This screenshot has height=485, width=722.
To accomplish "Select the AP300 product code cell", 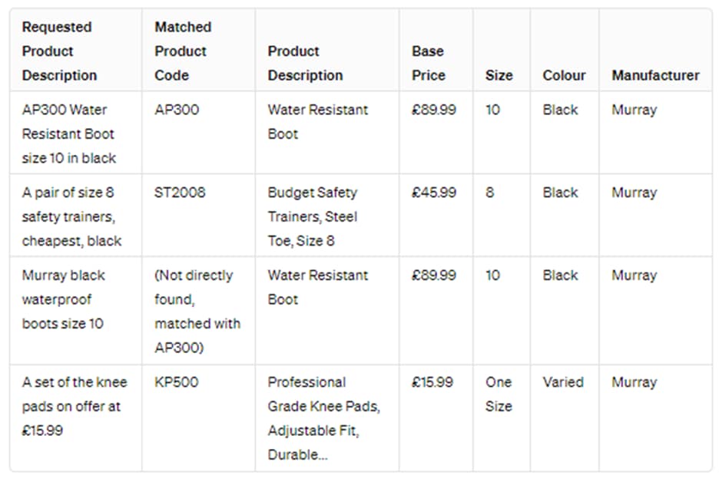I will pos(177,110).
